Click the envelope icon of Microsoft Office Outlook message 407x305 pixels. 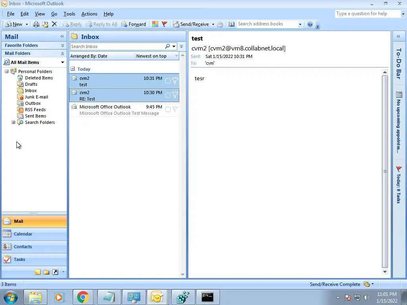point(74,106)
